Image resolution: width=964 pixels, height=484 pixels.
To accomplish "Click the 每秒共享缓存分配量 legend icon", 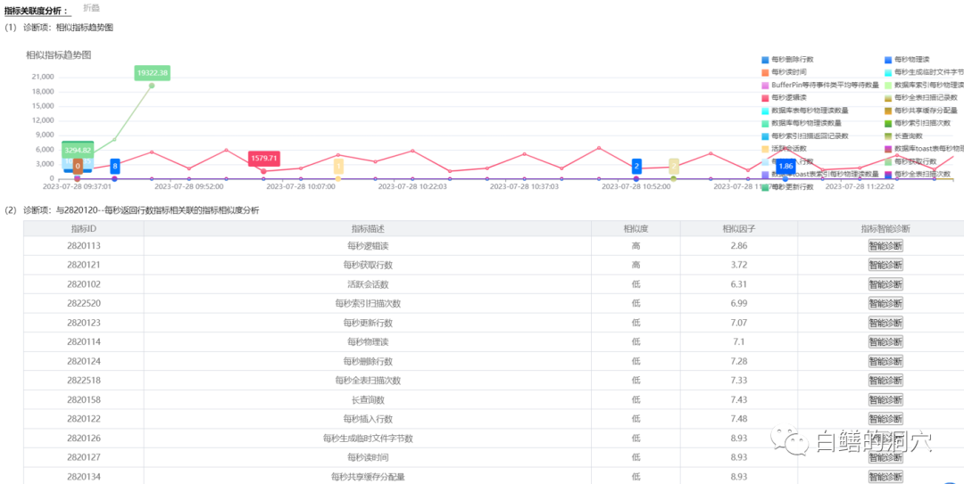I will [888, 111].
